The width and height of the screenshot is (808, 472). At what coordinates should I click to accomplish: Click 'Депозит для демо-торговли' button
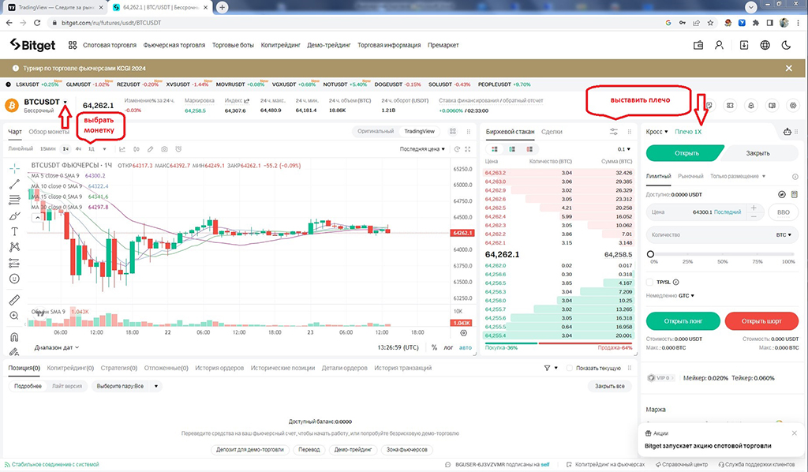click(x=250, y=449)
